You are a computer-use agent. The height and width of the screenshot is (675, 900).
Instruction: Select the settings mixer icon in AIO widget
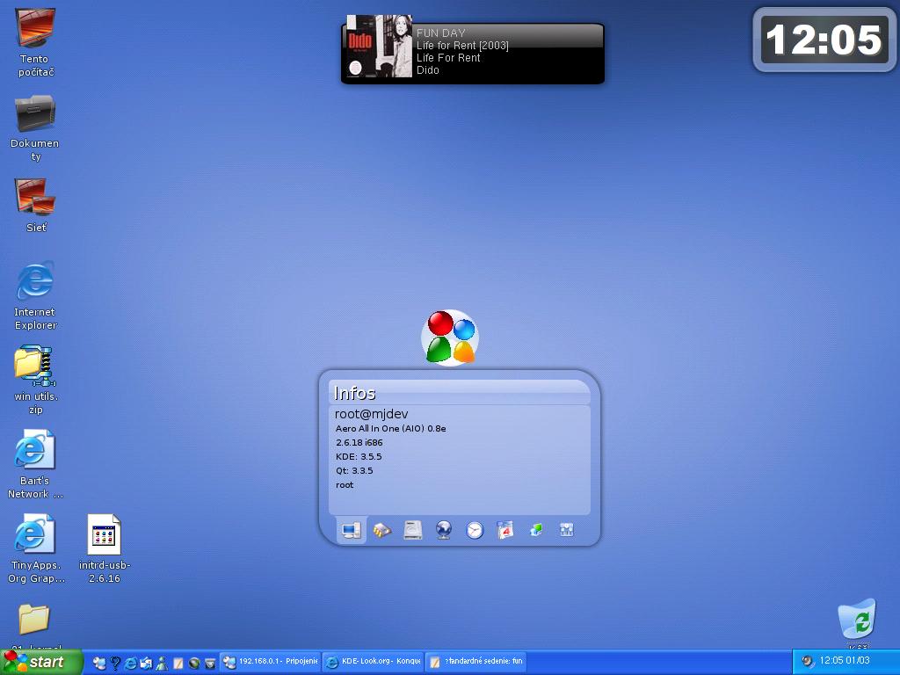tap(567, 530)
